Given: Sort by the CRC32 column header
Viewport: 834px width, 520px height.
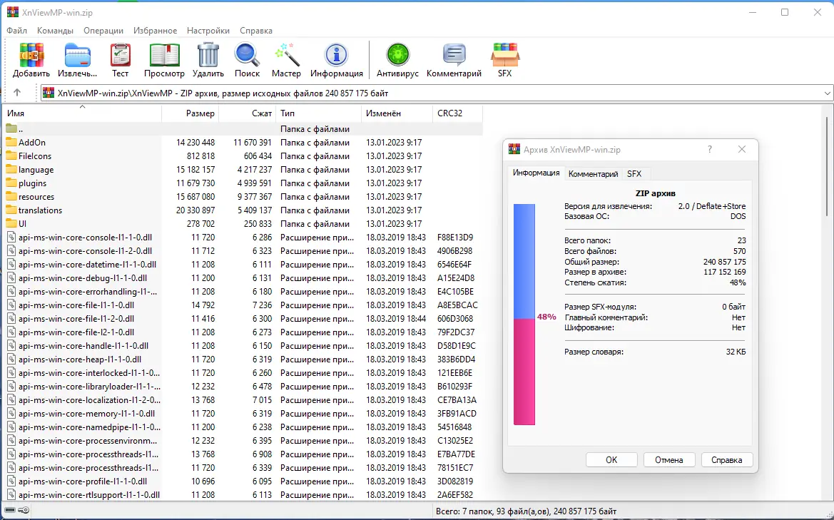Looking at the screenshot, I should 457,113.
